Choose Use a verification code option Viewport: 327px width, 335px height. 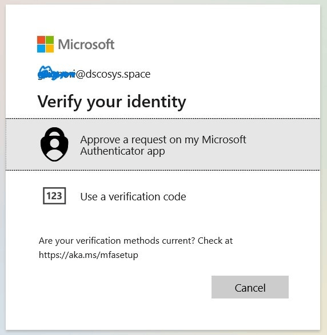click(x=163, y=196)
